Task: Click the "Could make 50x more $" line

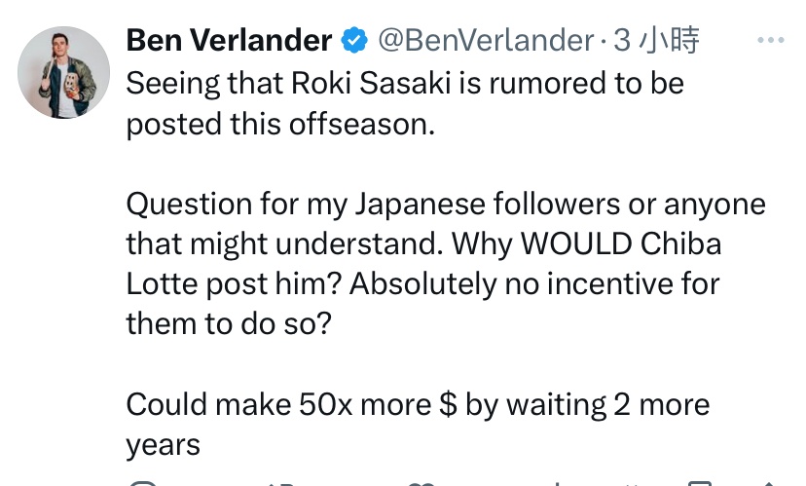Action: point(292,404)
